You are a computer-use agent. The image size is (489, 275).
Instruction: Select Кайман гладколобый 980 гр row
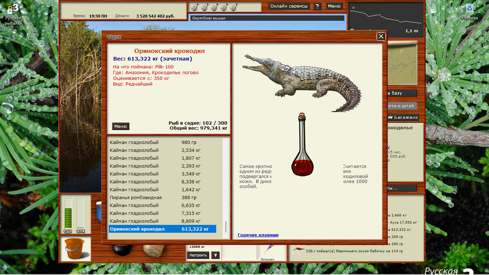(x=162, y=142)
